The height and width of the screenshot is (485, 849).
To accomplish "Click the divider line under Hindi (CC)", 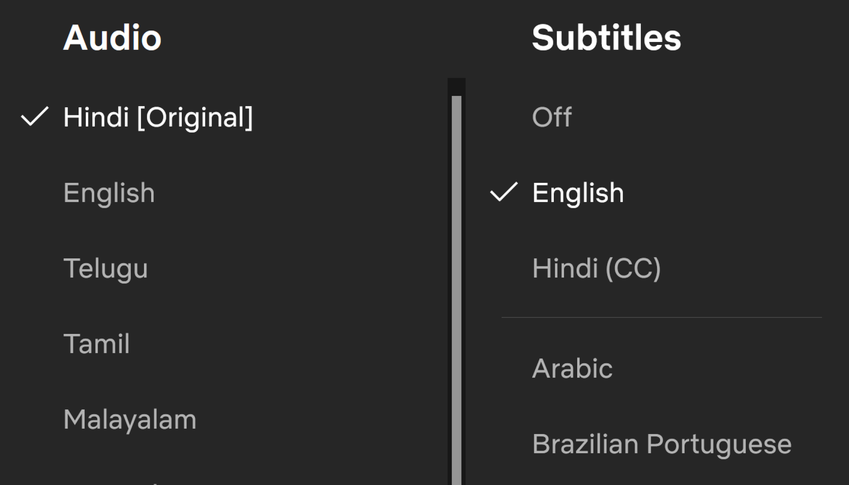I will 661,317.
